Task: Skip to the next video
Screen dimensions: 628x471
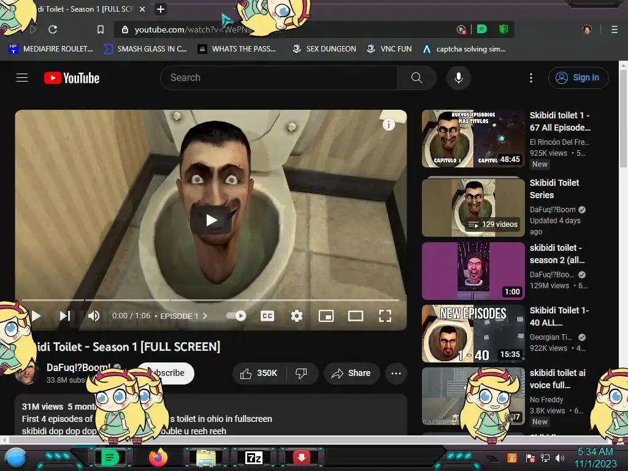Action: 65,316
